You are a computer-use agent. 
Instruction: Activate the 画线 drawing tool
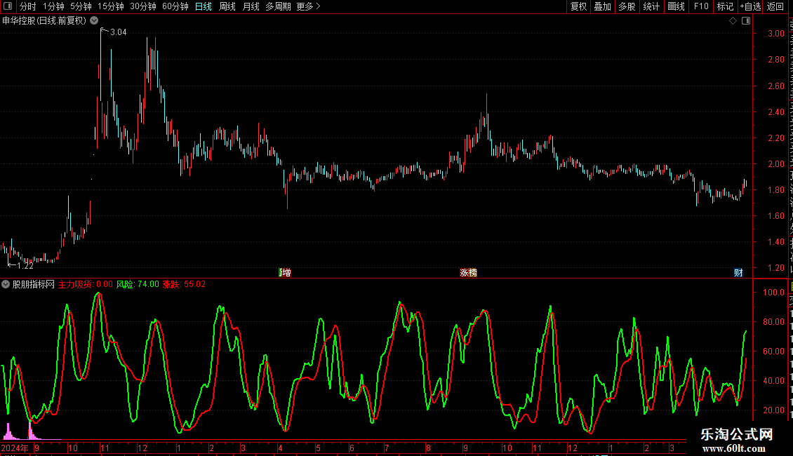click(x=677, y=6)
